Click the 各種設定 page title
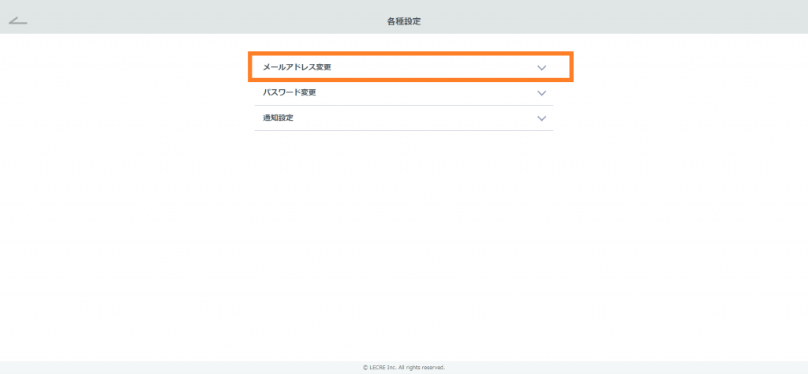The height and width of the screenshot is (374, 808). (x=403, y=21)
